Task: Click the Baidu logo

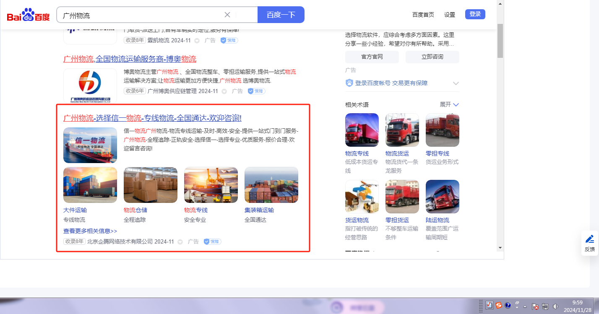Action: coord(28,15)
